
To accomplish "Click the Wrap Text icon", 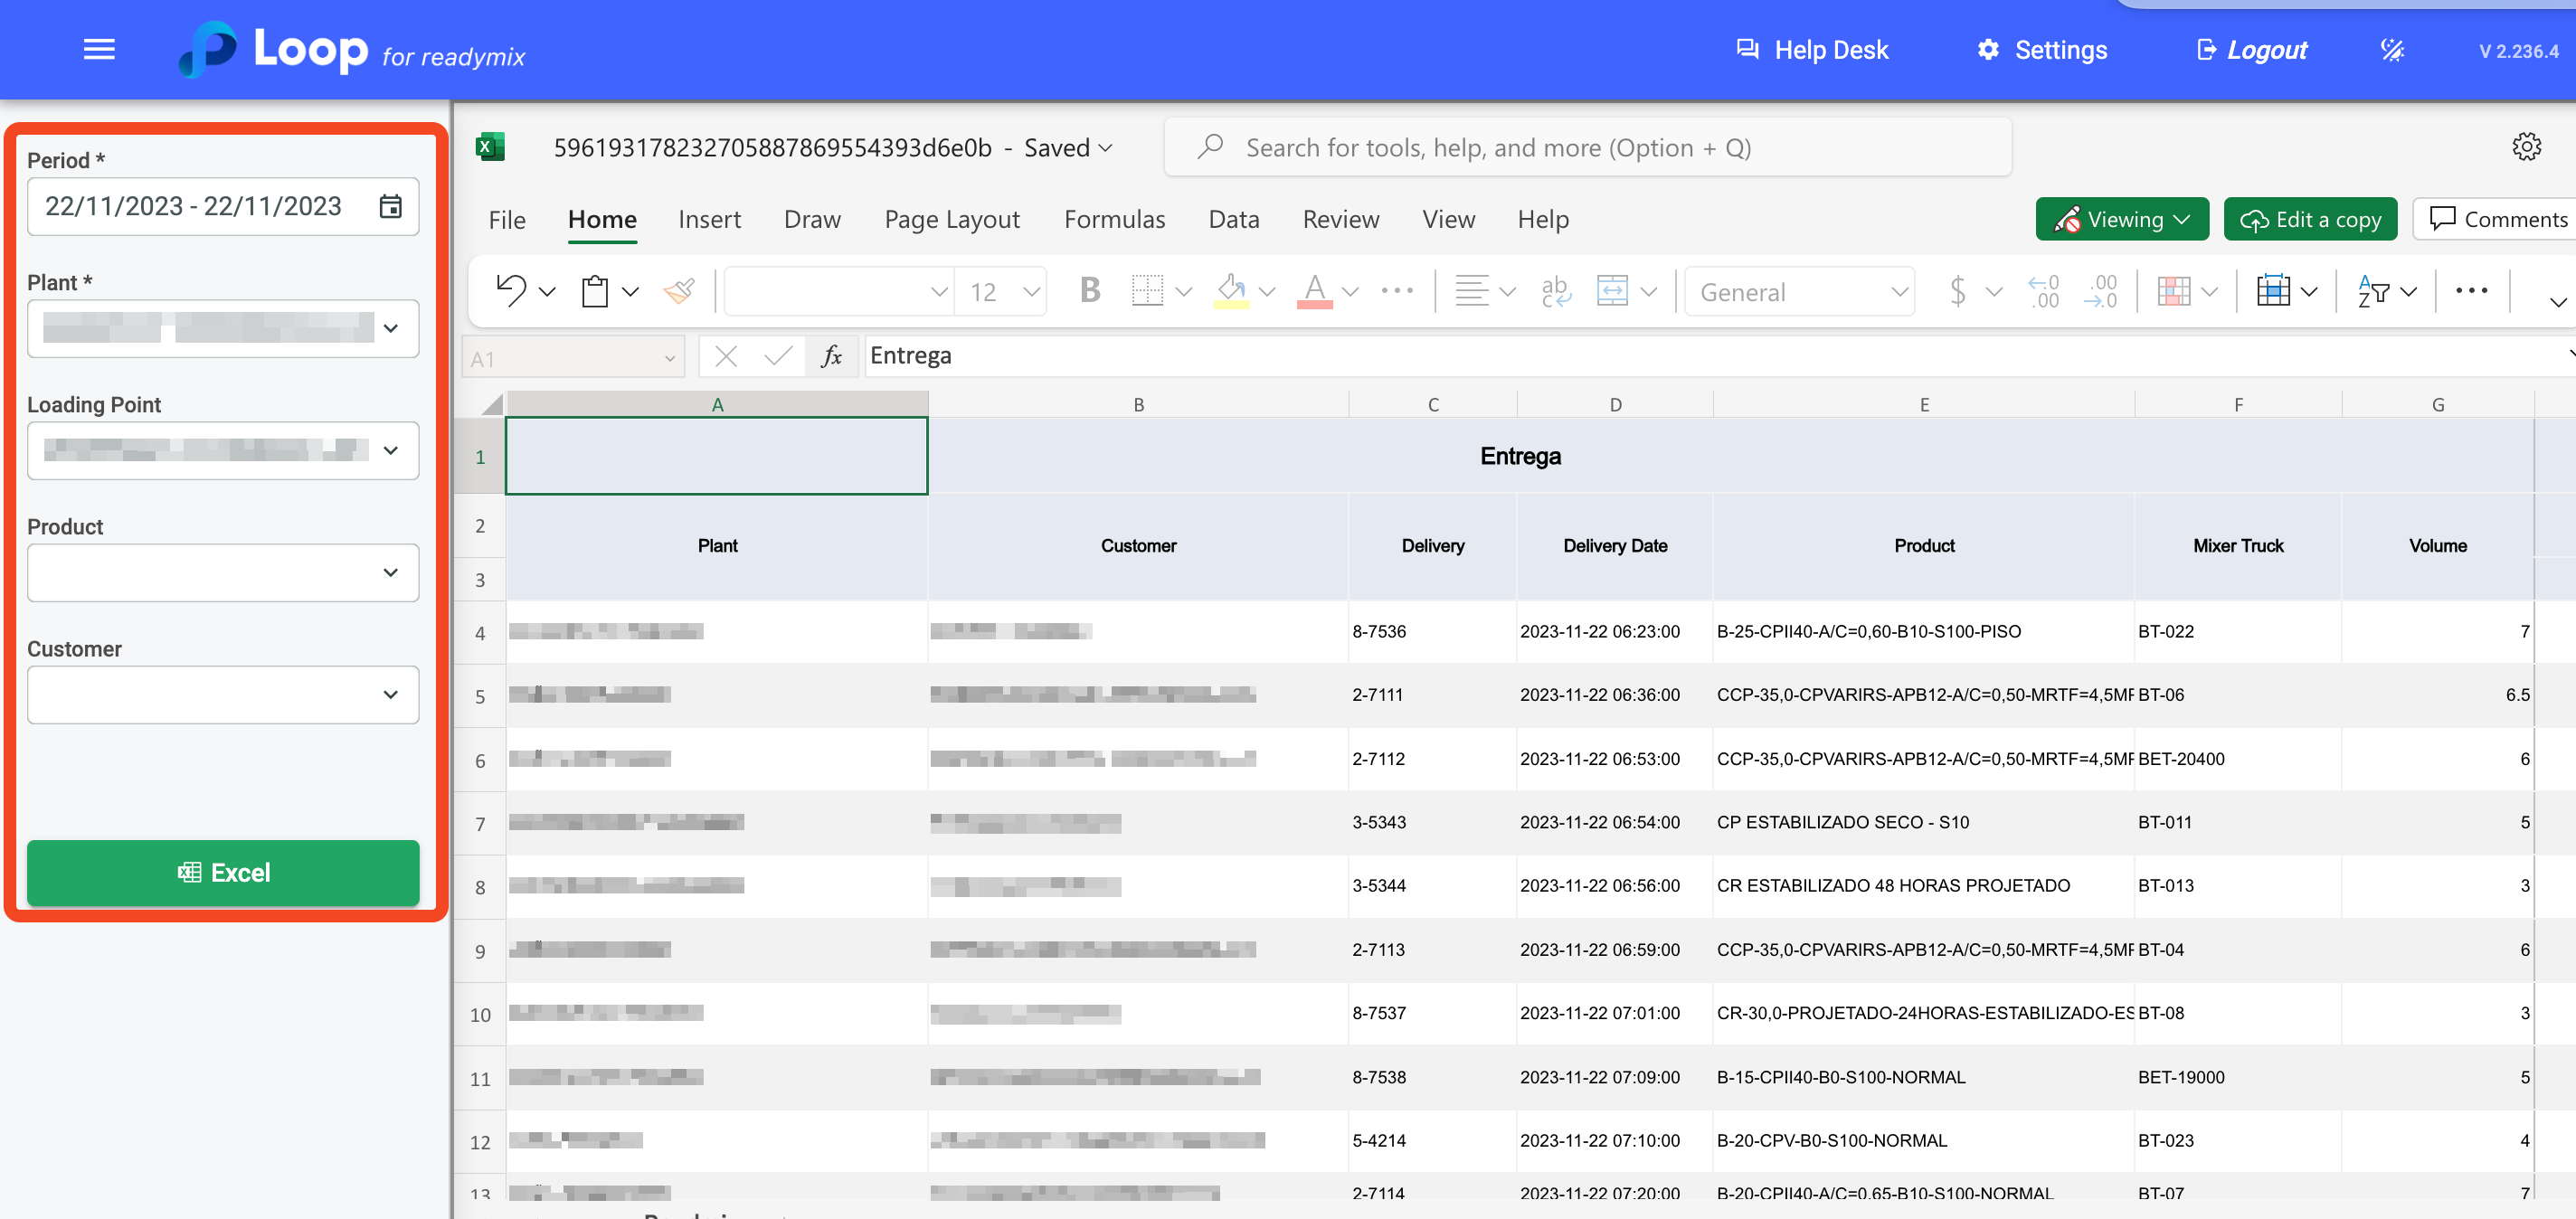I will (1554, 291).
